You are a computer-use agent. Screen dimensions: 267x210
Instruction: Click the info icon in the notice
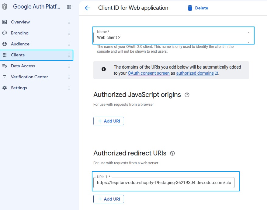coord(103,69)
